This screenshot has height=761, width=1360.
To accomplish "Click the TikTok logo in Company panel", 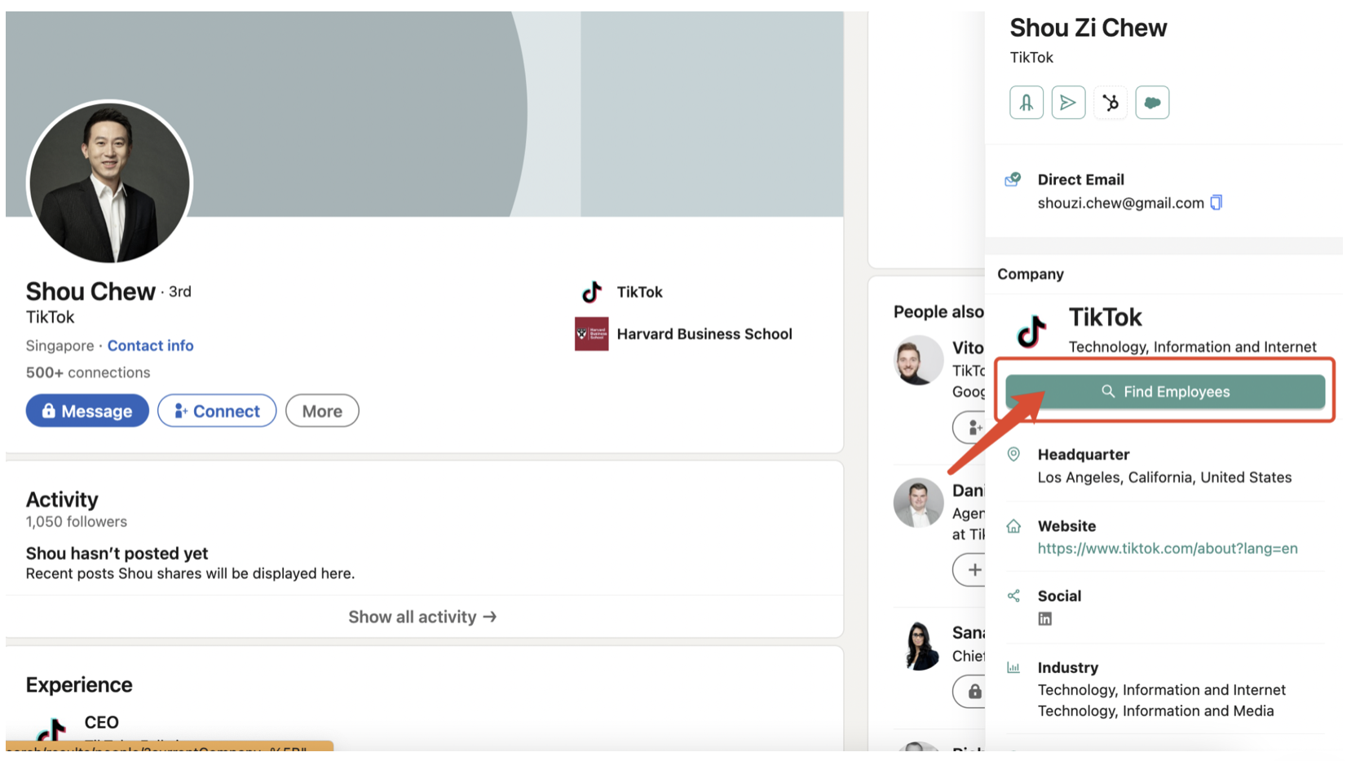I will point(1031,331).
